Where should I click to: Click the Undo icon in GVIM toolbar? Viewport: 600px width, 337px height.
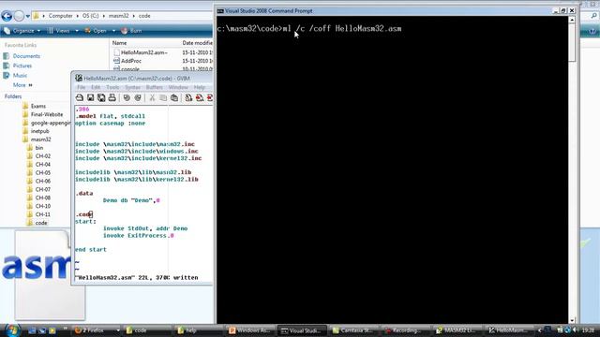[127, 97]
